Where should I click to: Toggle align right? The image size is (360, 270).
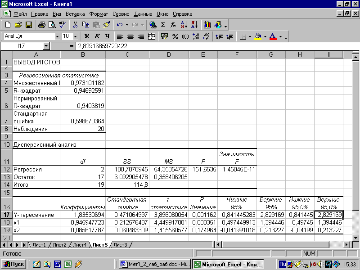[x=141, y=36]
